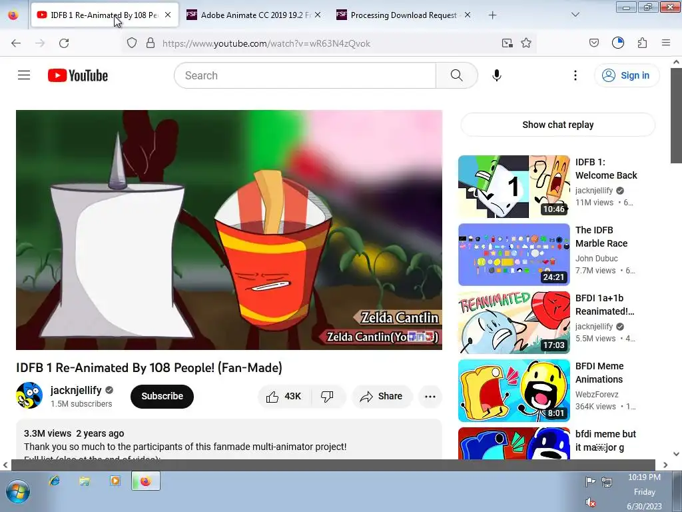682x512 pixels.
Task: Open a new browser tab
Action: point(492,15)
